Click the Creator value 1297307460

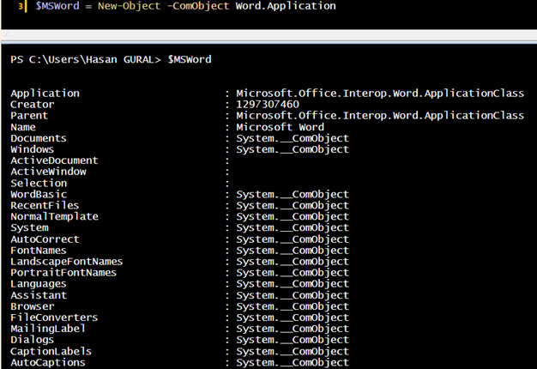(268, 105)
